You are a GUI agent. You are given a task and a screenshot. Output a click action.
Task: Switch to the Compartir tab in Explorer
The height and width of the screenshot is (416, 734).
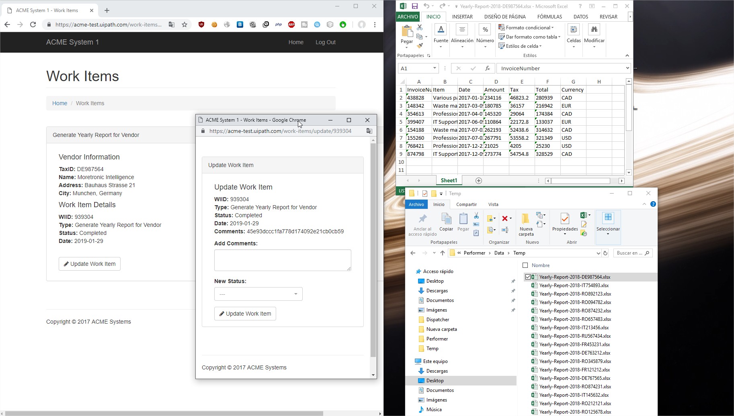[x=466, y=204]
